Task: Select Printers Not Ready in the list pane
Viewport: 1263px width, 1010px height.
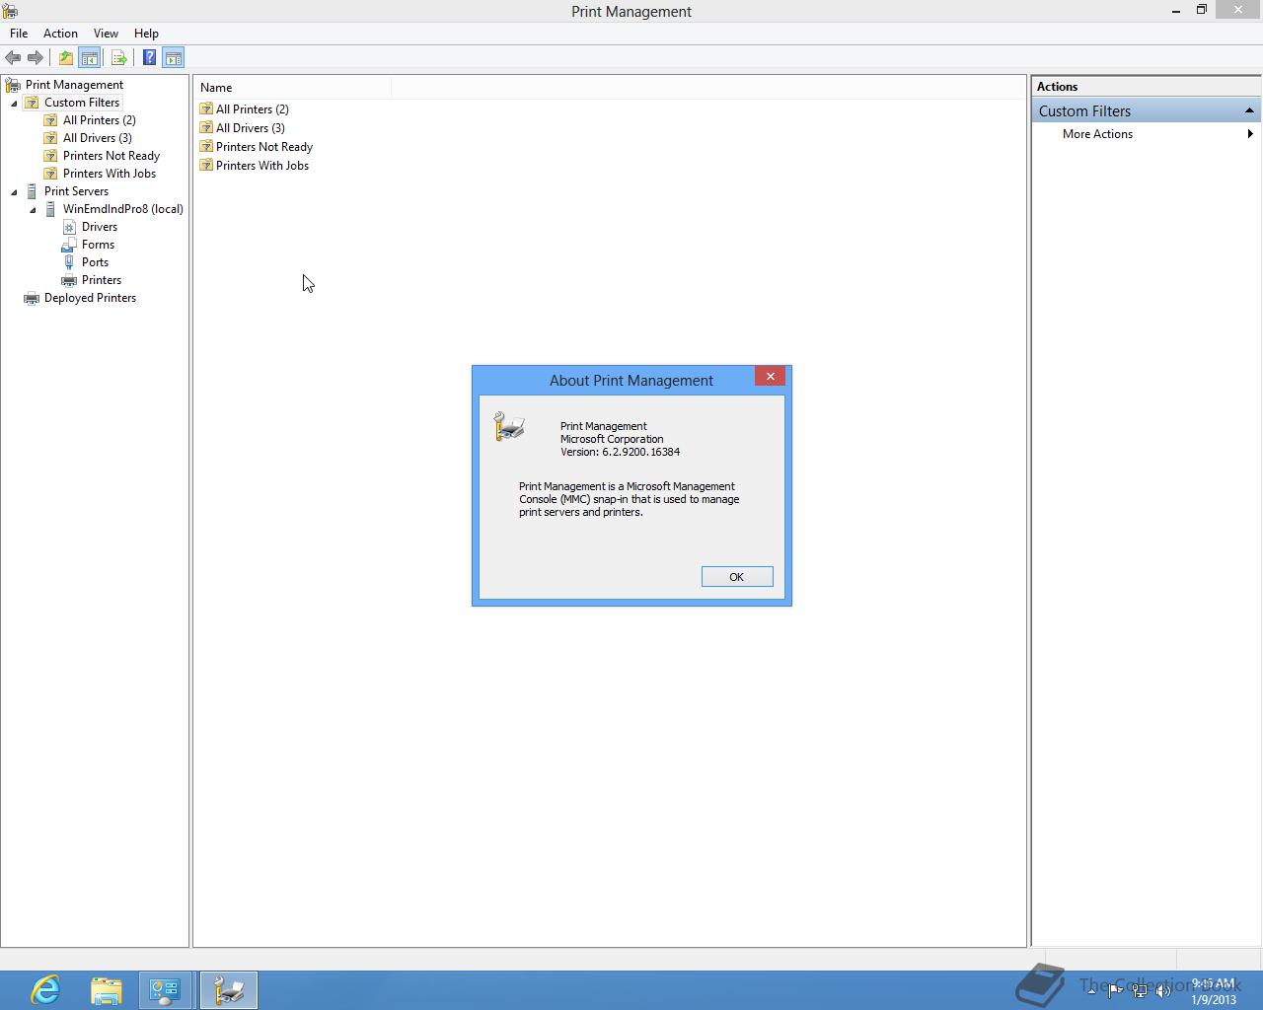Action: click(264, 147)
